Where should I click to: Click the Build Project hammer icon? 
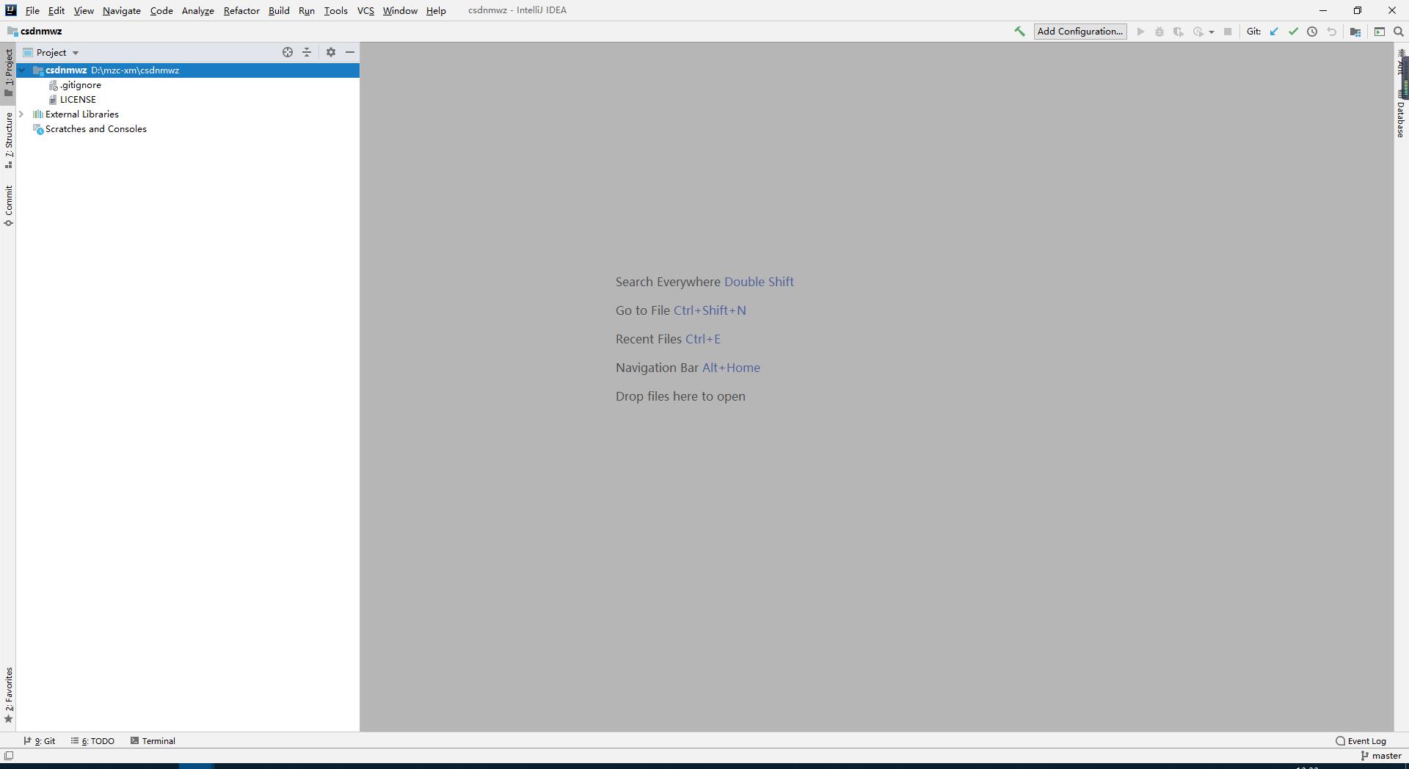1019,32
